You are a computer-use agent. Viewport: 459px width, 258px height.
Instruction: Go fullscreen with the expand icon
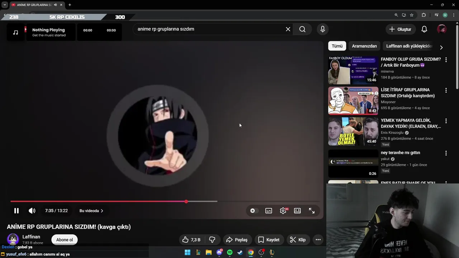pos(312,211)
